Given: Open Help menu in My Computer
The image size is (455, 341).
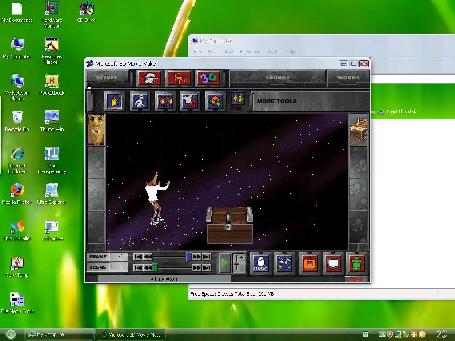Looking at the screenshot, I should coord(290,52).
